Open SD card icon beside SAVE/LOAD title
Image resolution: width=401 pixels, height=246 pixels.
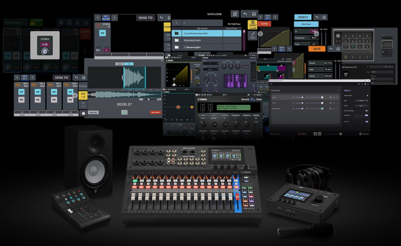click(235, 14)
